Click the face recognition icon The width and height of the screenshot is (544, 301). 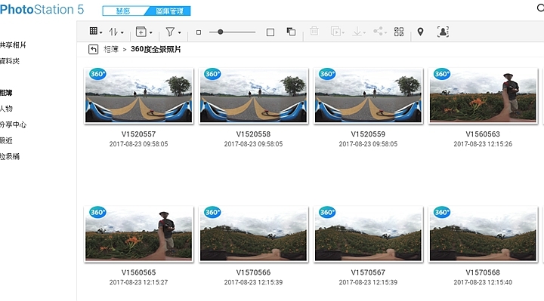443,32
